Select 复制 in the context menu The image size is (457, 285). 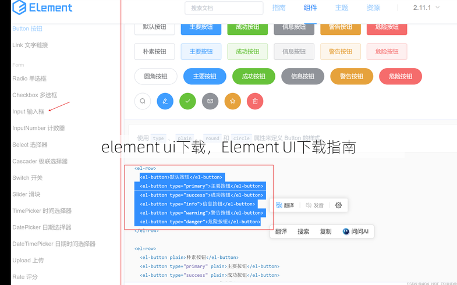[325, 231]
